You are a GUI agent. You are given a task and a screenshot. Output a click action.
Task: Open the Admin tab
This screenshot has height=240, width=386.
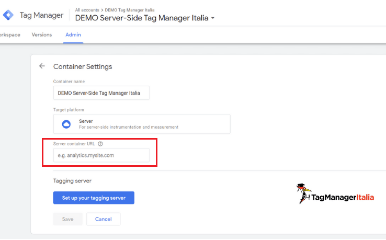pos(73,35)
